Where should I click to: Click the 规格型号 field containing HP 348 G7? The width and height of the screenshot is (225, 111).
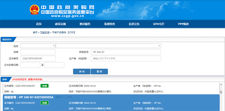pos(126,52)
